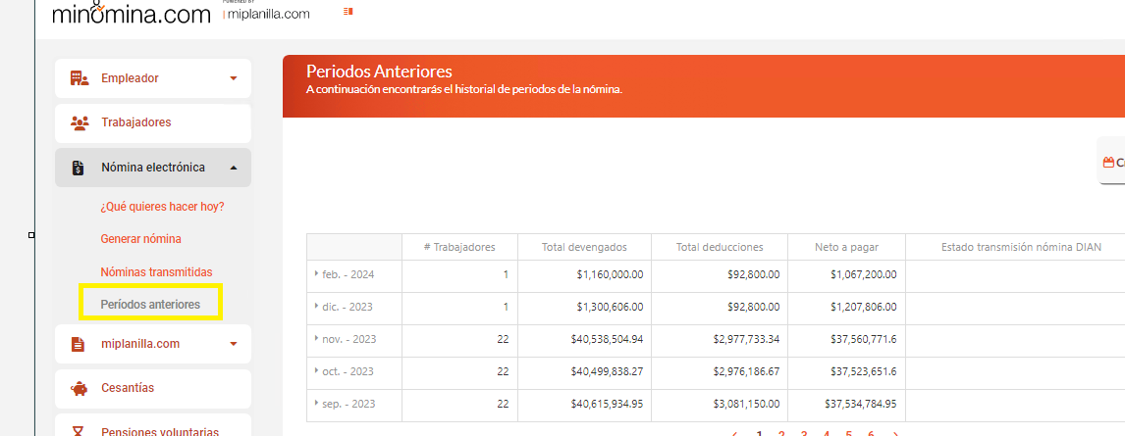Click the Total deducciones column header

click(x=720, y=247)
